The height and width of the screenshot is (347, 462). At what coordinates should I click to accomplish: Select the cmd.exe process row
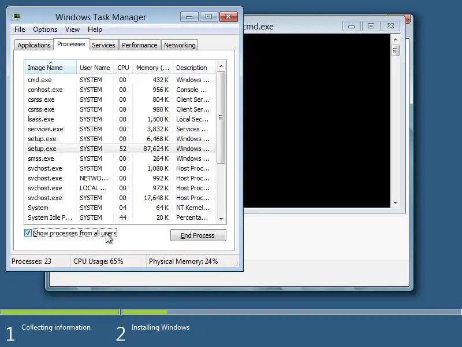tap(120, 80)
